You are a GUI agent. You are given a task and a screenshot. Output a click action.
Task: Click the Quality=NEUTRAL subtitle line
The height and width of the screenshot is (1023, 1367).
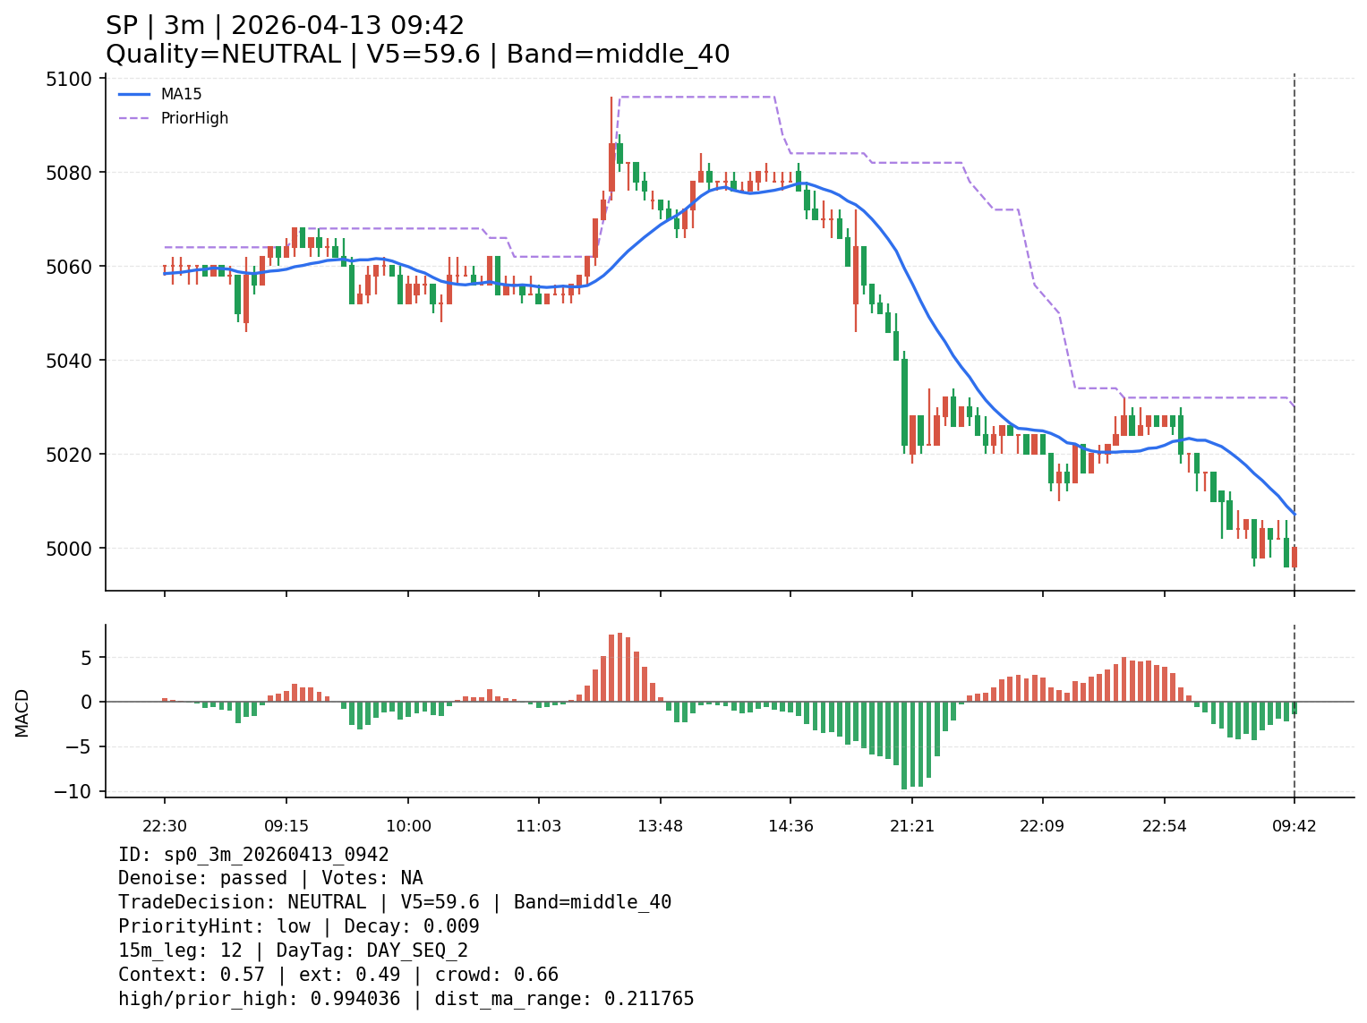(x=417, y=55)
